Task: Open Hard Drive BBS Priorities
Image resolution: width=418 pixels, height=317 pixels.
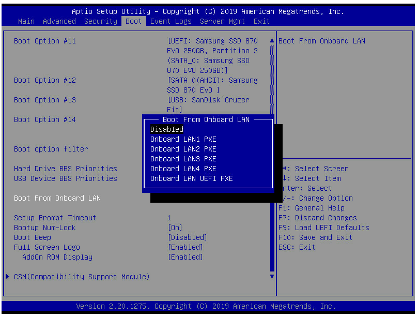Action: click(x=65, y=169)
